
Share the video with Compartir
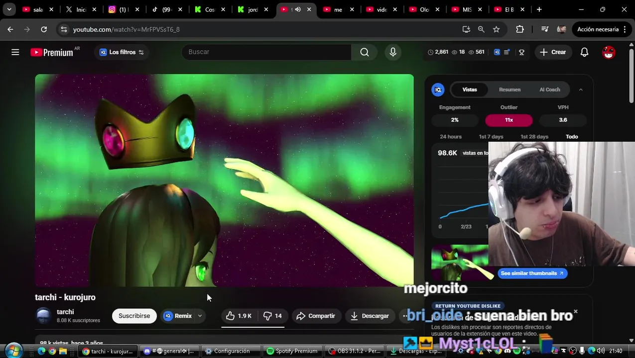[316, 316]
